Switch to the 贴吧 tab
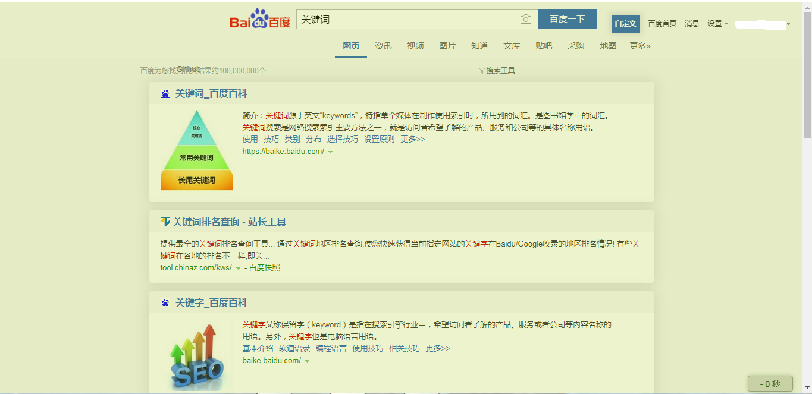The width and height of the screenshot is (812, 394). pyautogui.click(x=544, y=46)
